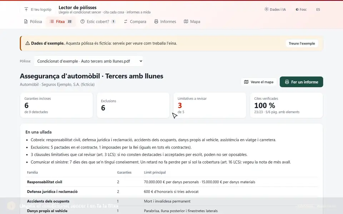Image resolution: width=343 pixels, height=214 pixels.
Task: Click the 'Danys propis al vehicle' row
Action: [171, 210]
